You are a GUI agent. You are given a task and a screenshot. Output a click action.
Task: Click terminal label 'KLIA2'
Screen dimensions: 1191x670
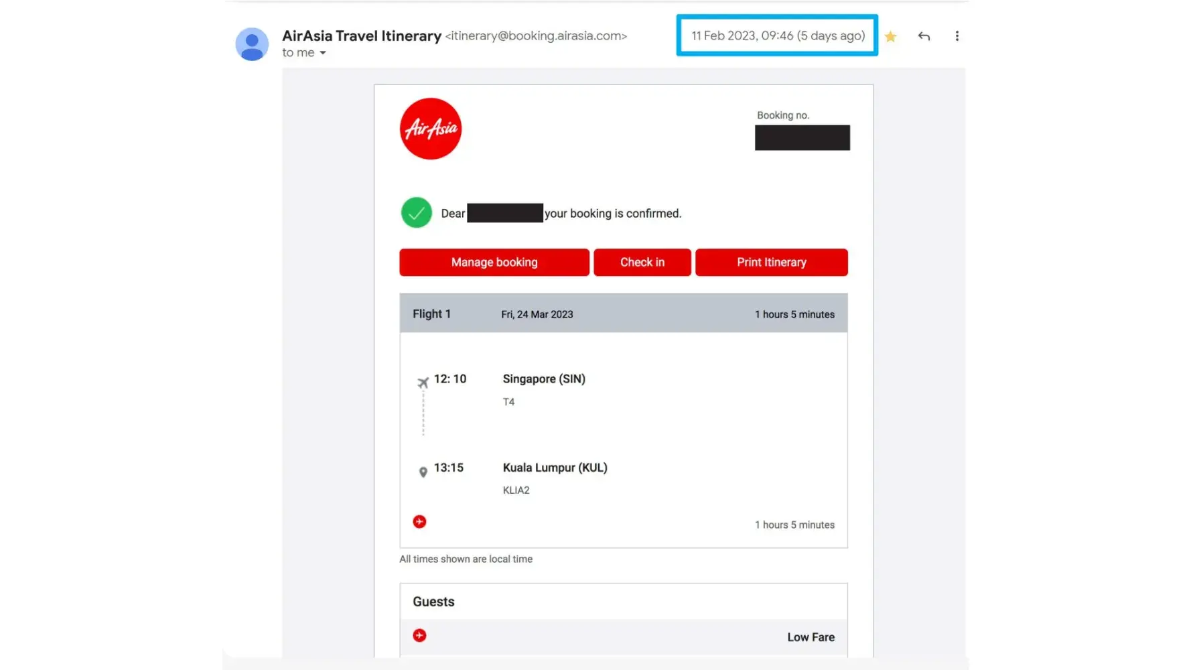[x=516, y=490]
